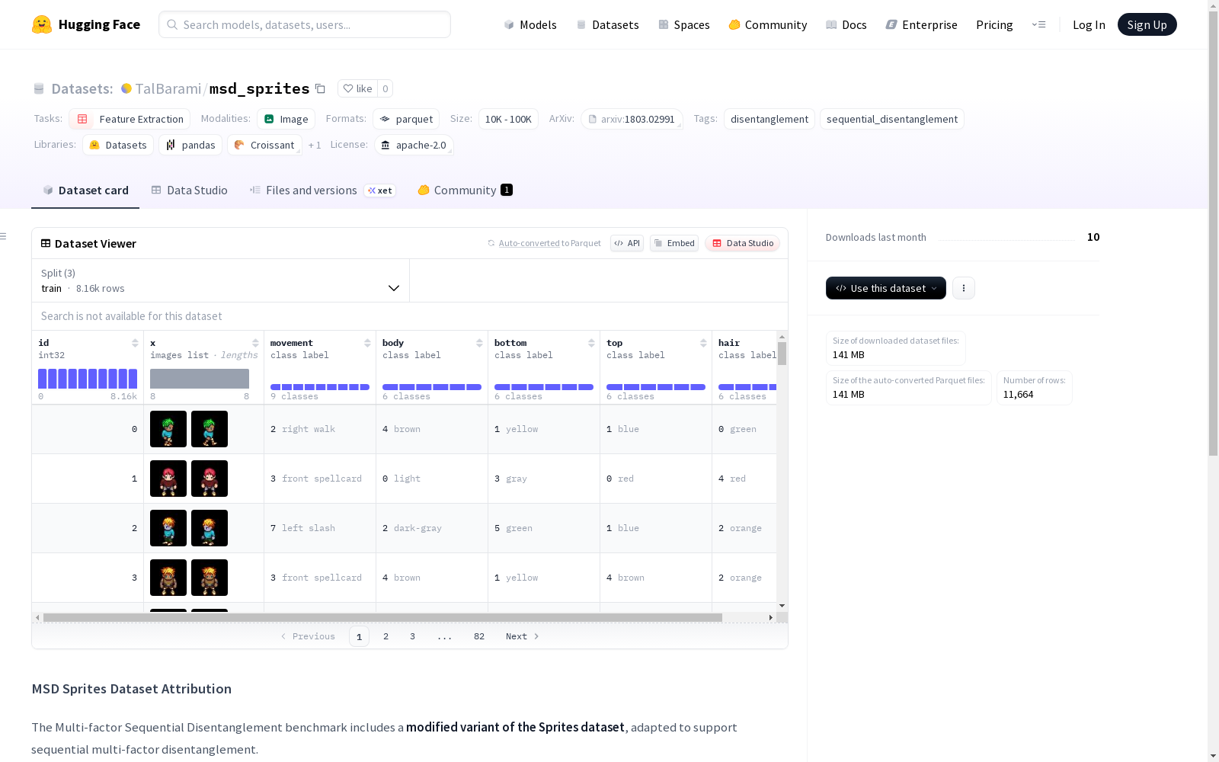Click the sort icon on the id column
The width and height of the screenshot is (1219, 762).
point(135,343)
